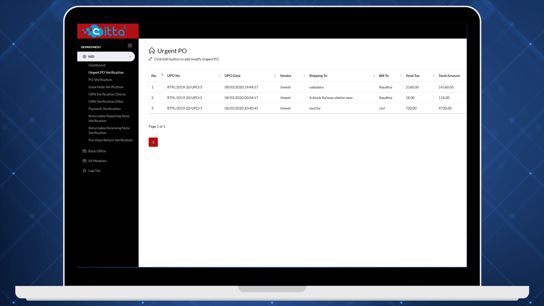The height and width of the screenshot is (306, 544).
Task: Open All Modules section
Action: [x=97, y=161]
